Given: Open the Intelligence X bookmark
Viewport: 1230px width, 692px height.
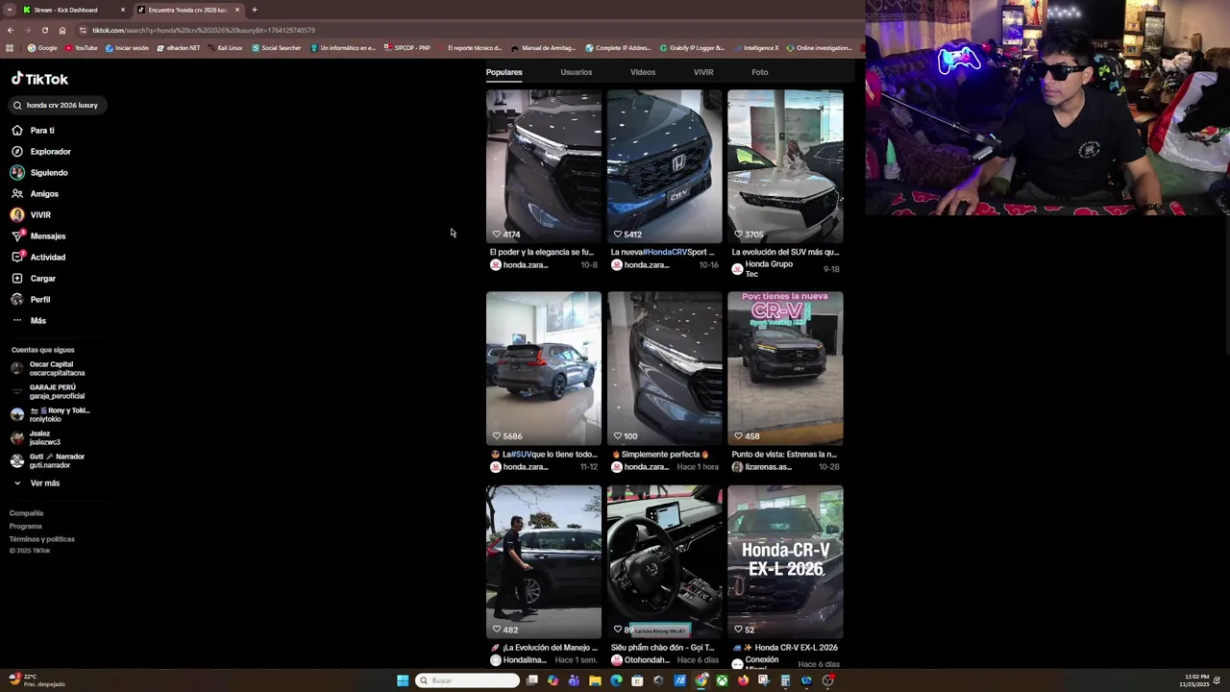Looking at the screenshot, I should pyautogui.click(x=756, y=47).
